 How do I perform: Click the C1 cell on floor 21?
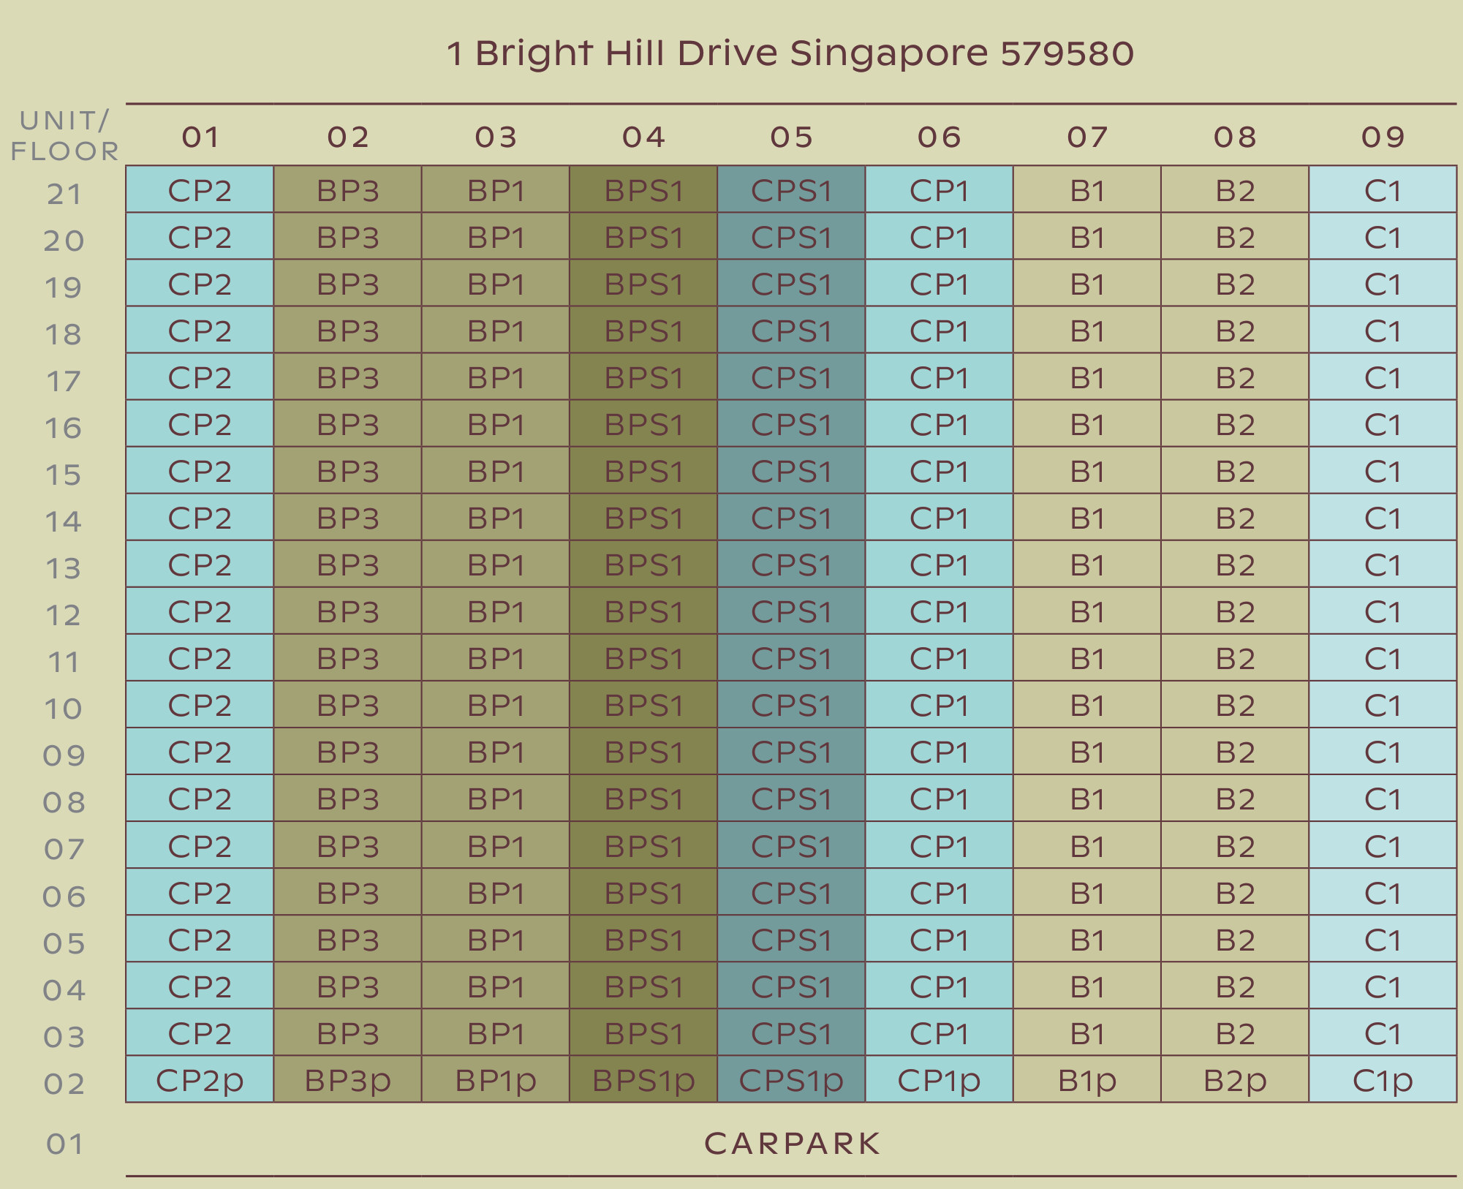click(x=1383, y=189)
